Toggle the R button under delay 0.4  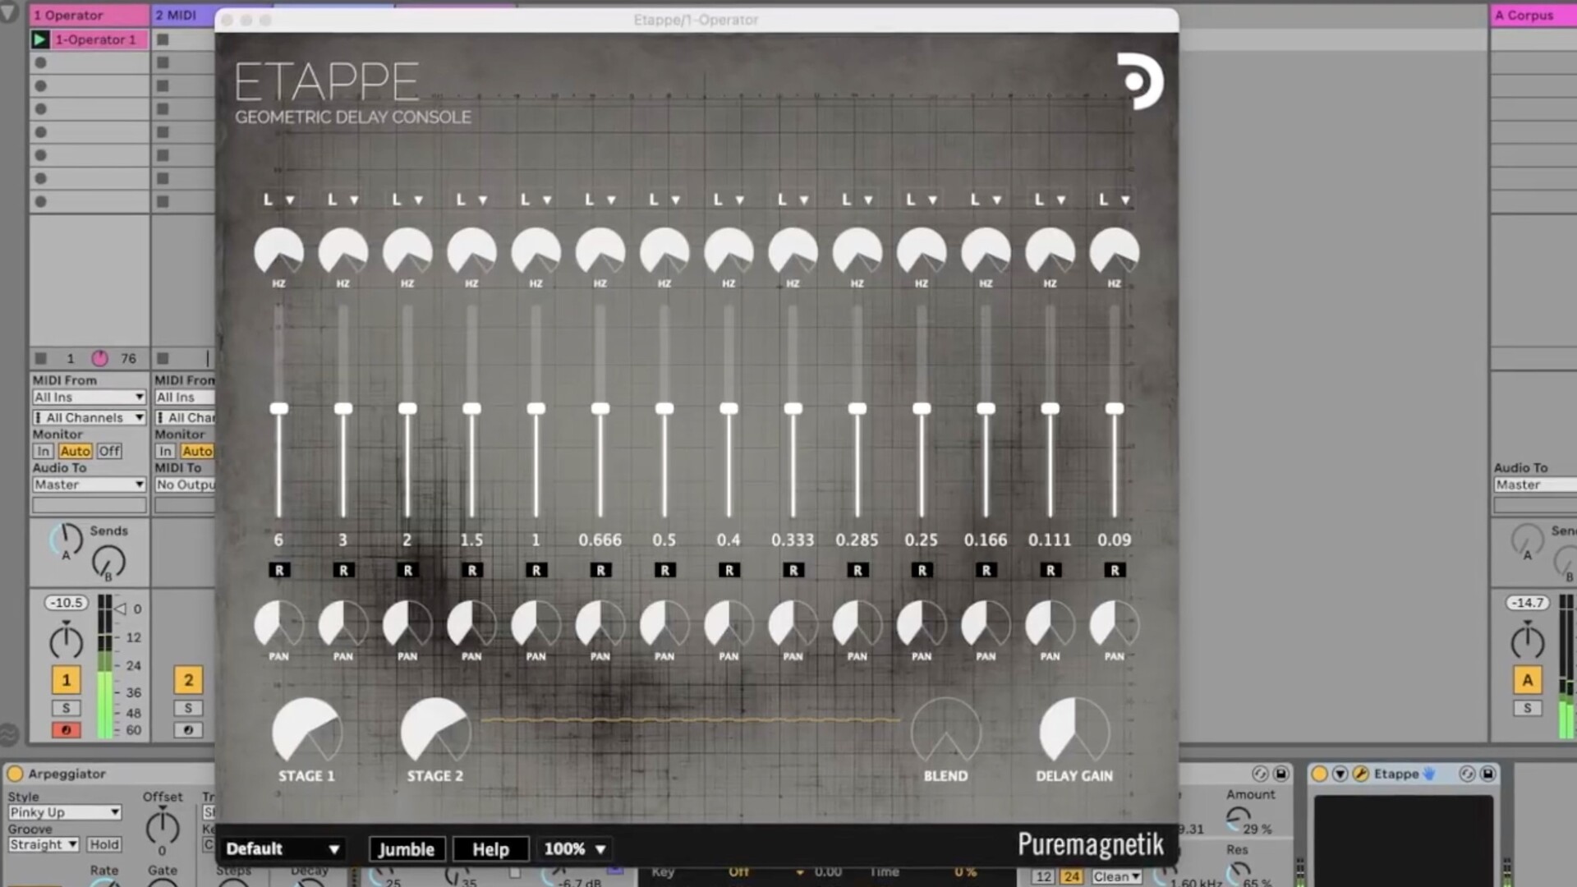click(729, 570)
